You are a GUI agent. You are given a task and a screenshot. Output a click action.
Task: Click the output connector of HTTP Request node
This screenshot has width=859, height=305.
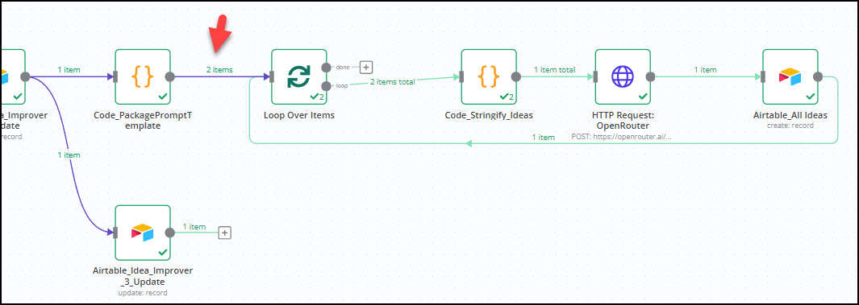651,76
